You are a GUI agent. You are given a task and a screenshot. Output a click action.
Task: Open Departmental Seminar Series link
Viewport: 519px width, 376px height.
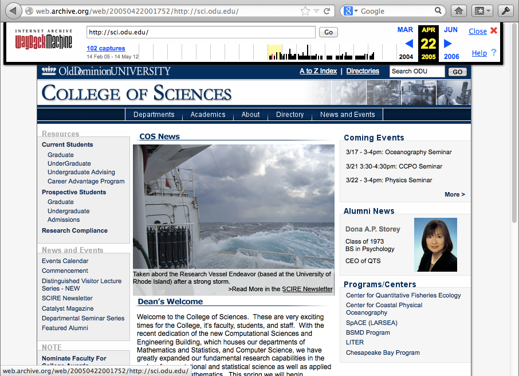83,318
